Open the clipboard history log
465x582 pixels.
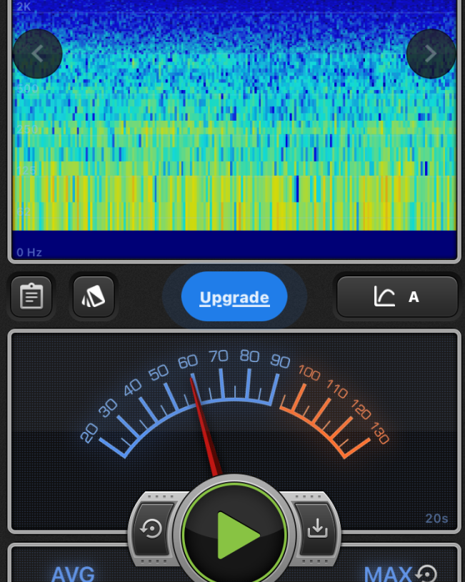[x=31, y=296]
